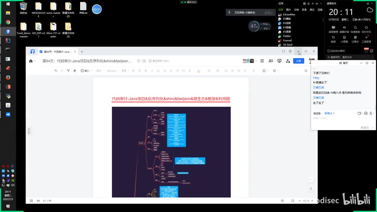Click the 回收站 recycle bin desktop icon
Image resolution: width=377 pixels, height=212 pixels.
[24, 8]
